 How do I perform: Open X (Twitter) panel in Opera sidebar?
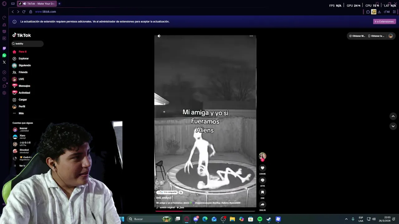pos(4,62)
